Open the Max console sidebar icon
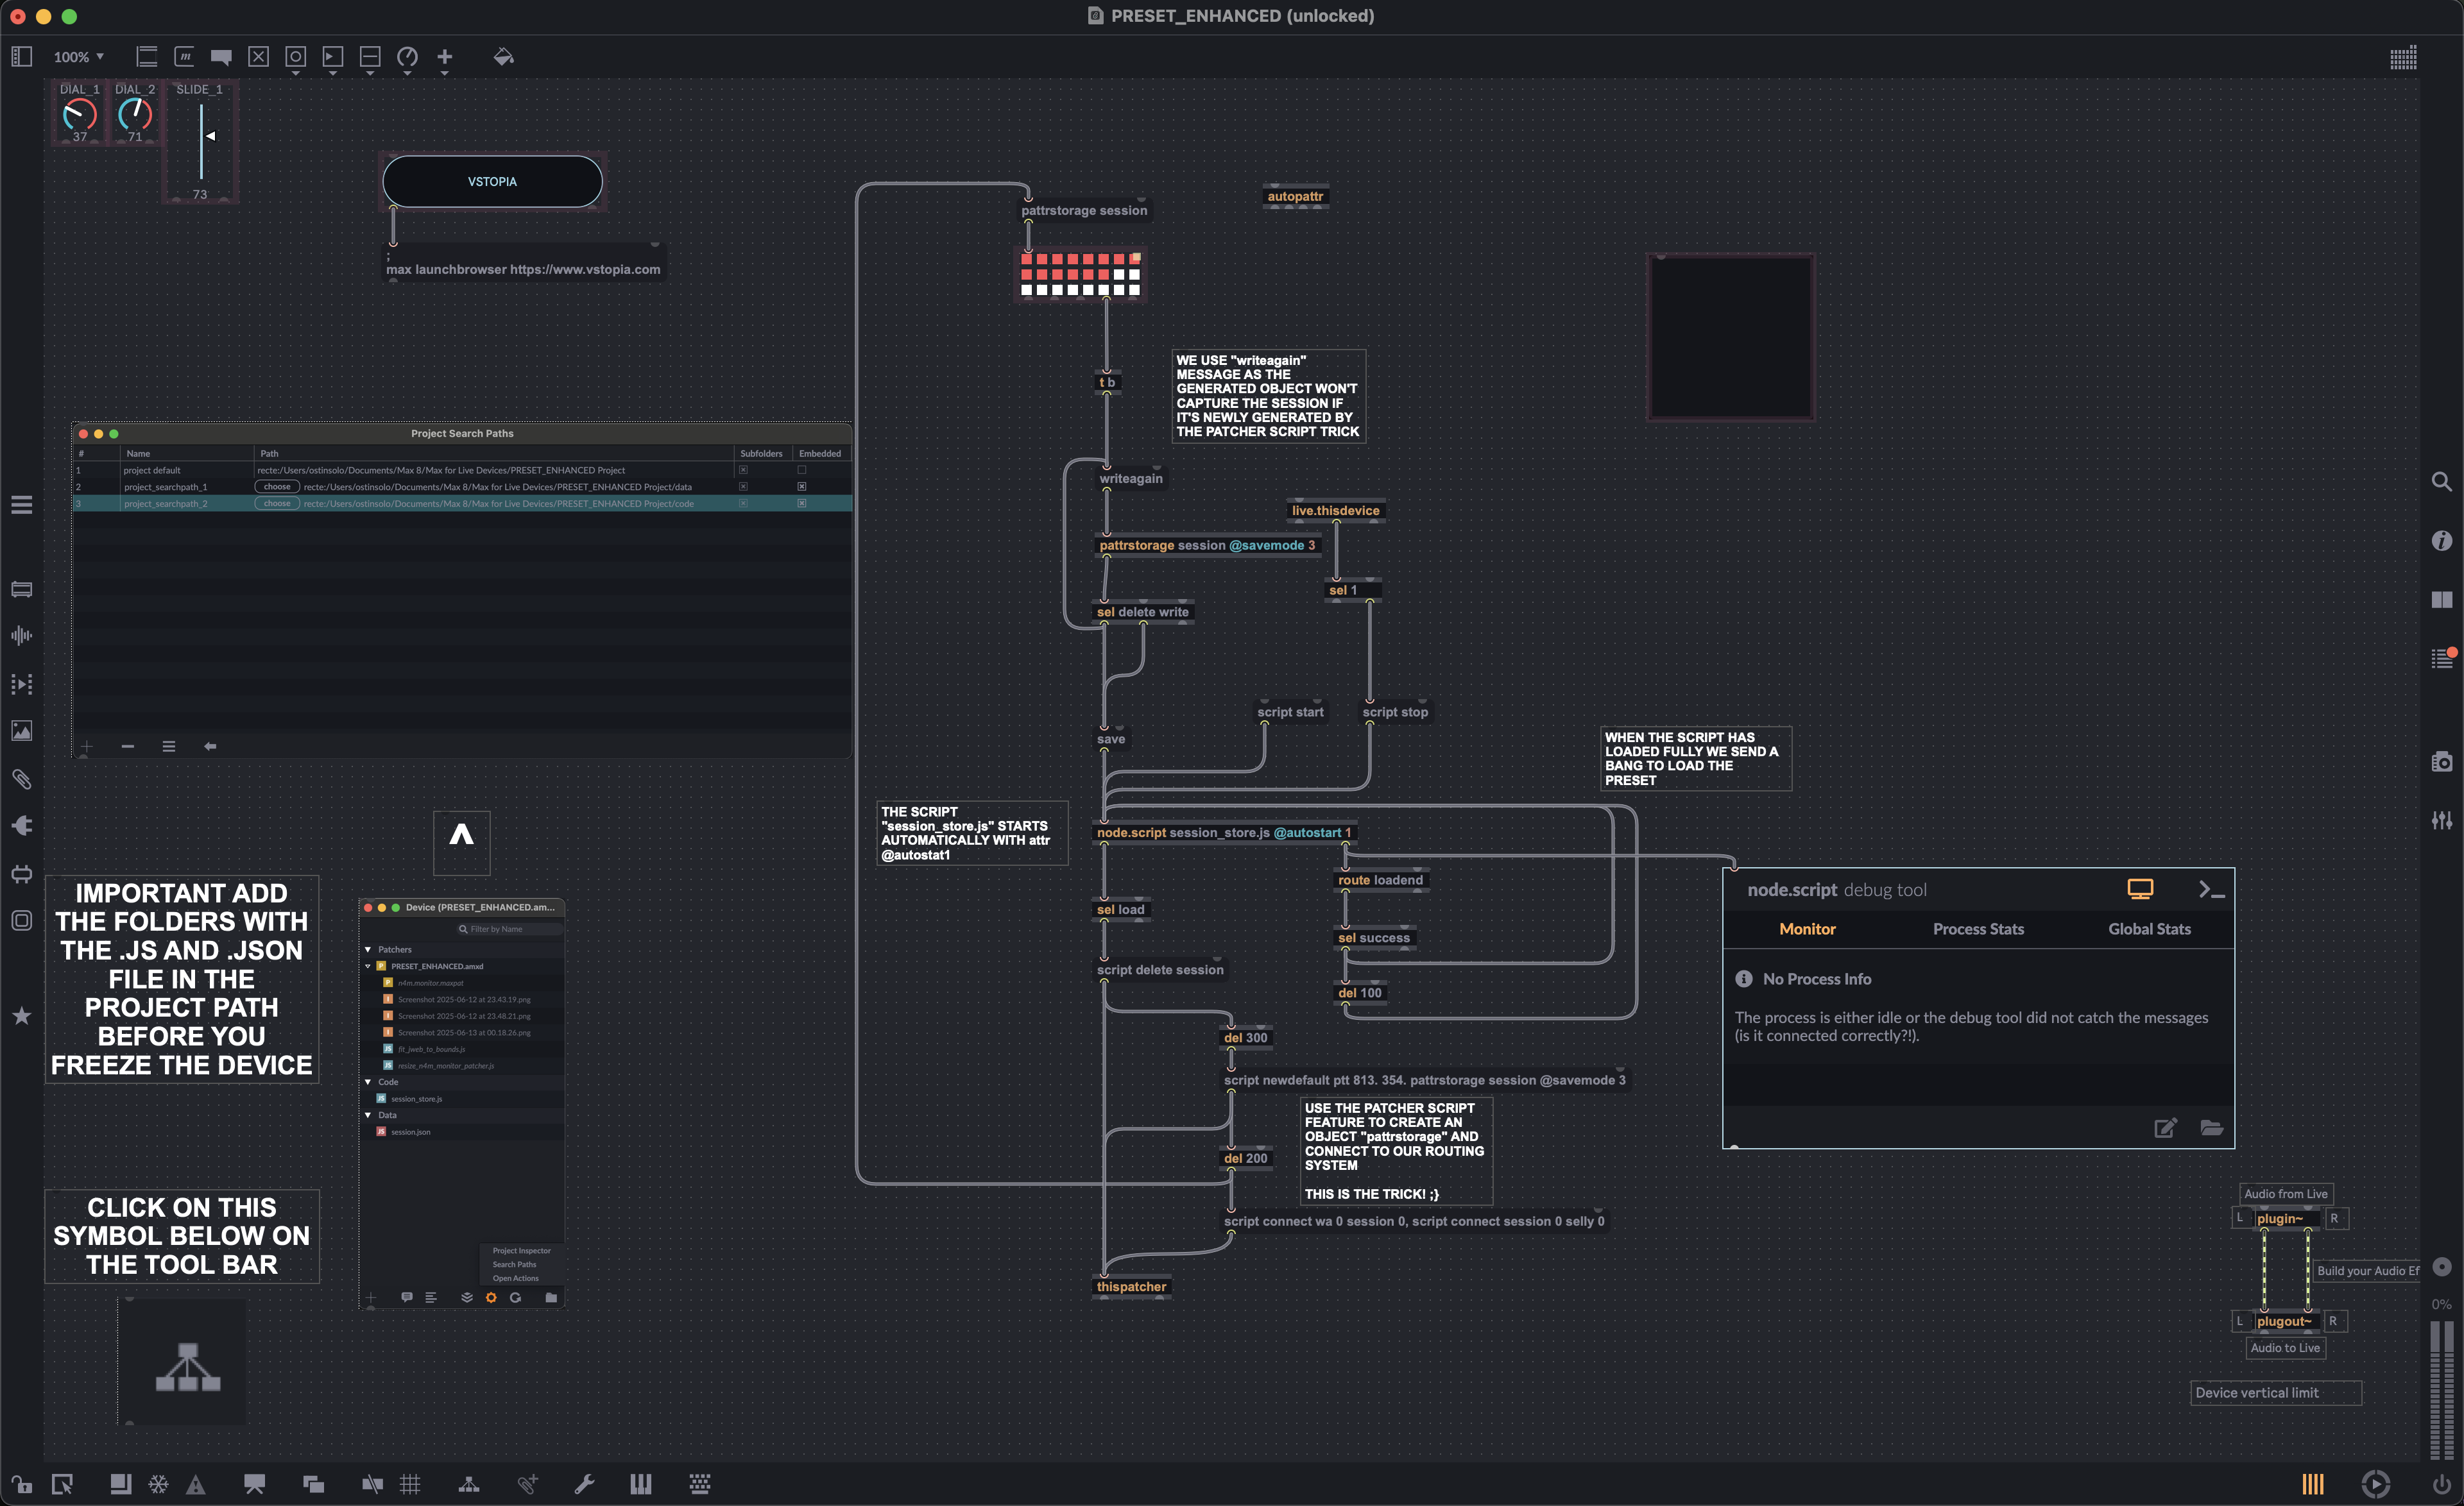 pos(2441,657)
